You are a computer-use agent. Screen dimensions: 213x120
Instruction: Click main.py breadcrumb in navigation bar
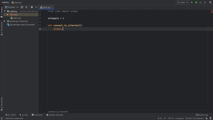tap(17, 2)
